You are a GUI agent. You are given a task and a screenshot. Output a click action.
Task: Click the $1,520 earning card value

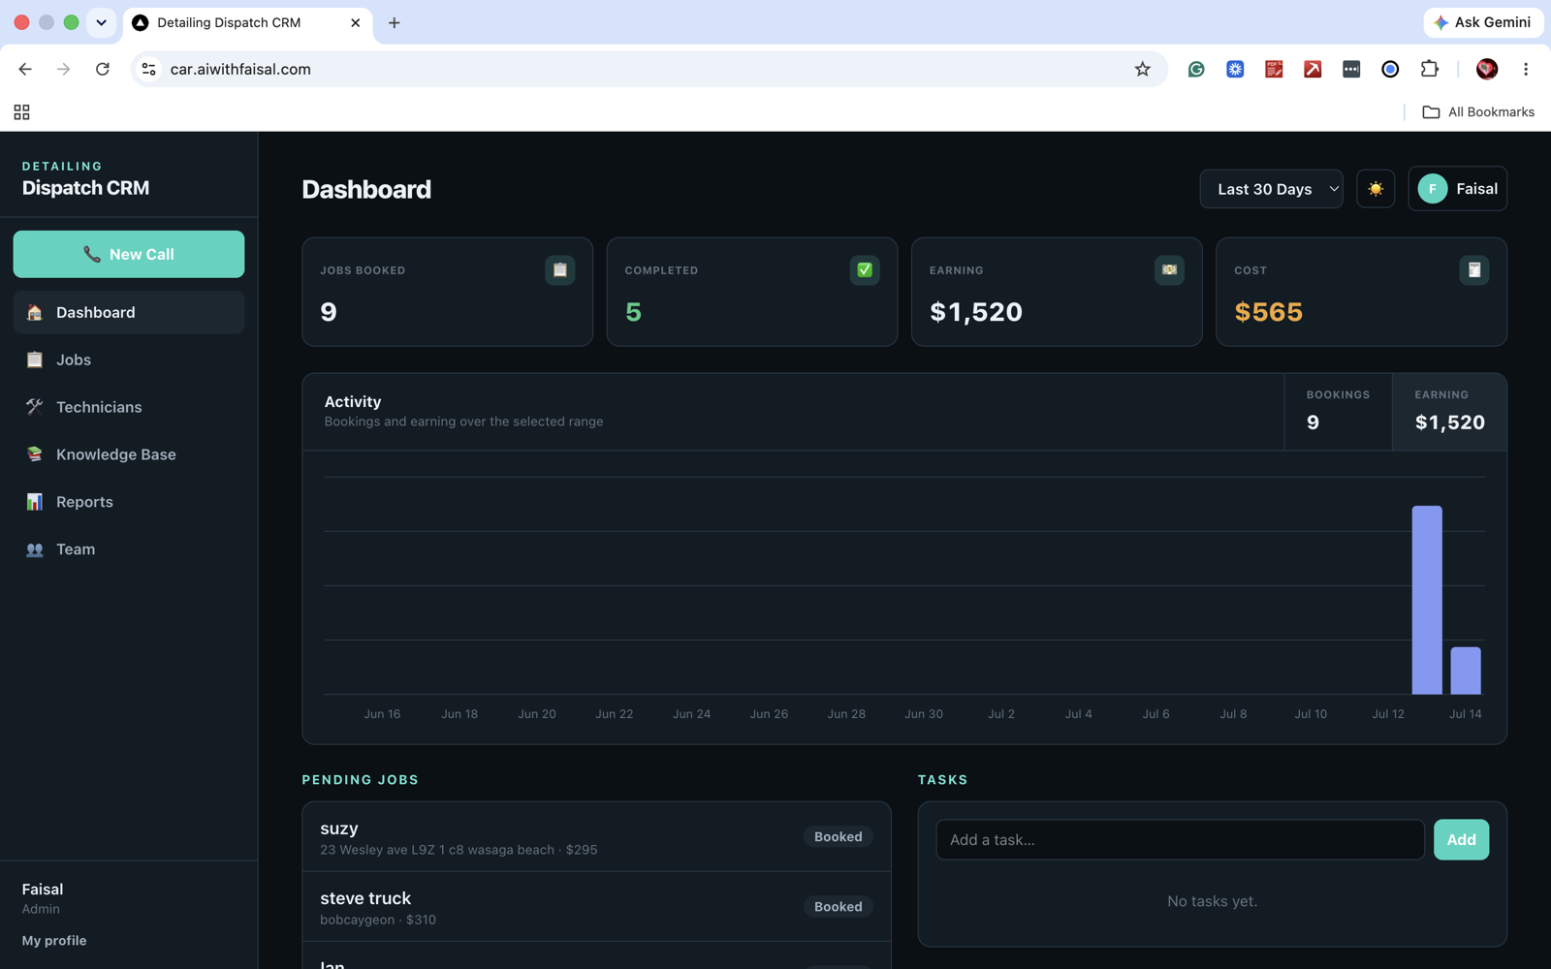coord(976,312)
